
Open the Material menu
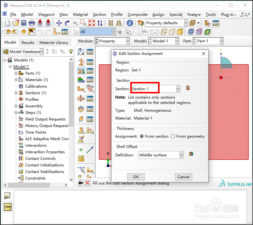(80, 14)
